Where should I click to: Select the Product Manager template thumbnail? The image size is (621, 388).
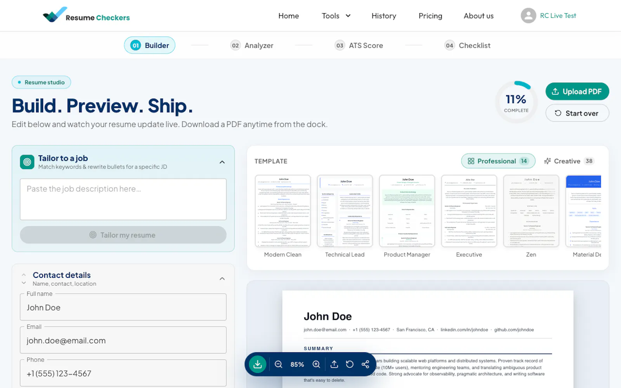coord(407,211)
